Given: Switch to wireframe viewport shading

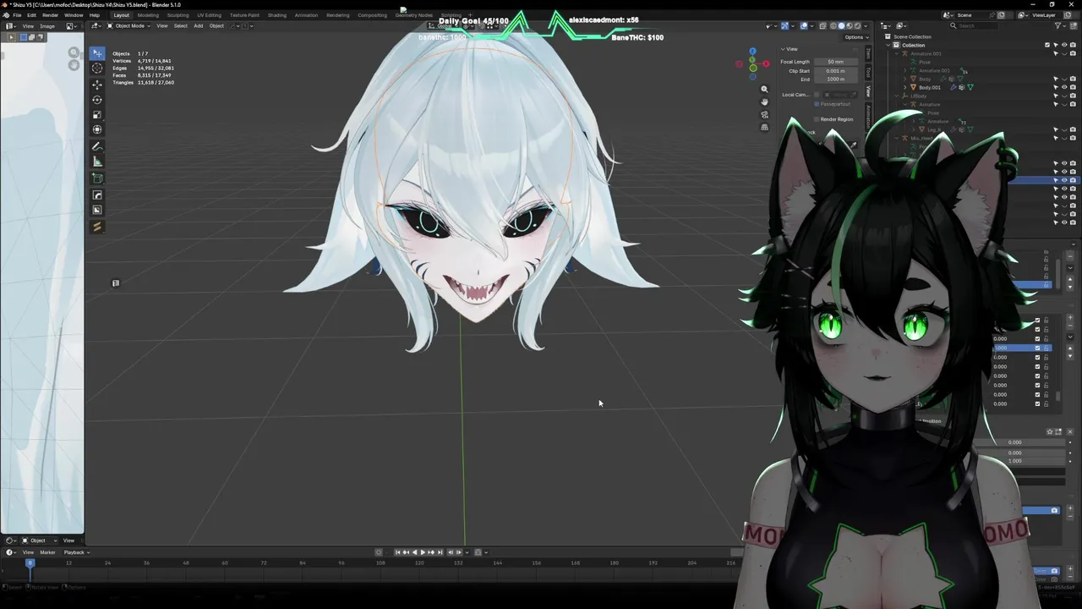Looking at the screenshot, I should [x=833, y=25].
